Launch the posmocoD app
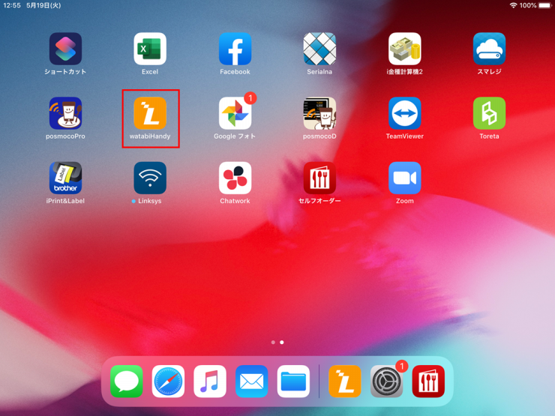The image size is (555, 416). 319,113
